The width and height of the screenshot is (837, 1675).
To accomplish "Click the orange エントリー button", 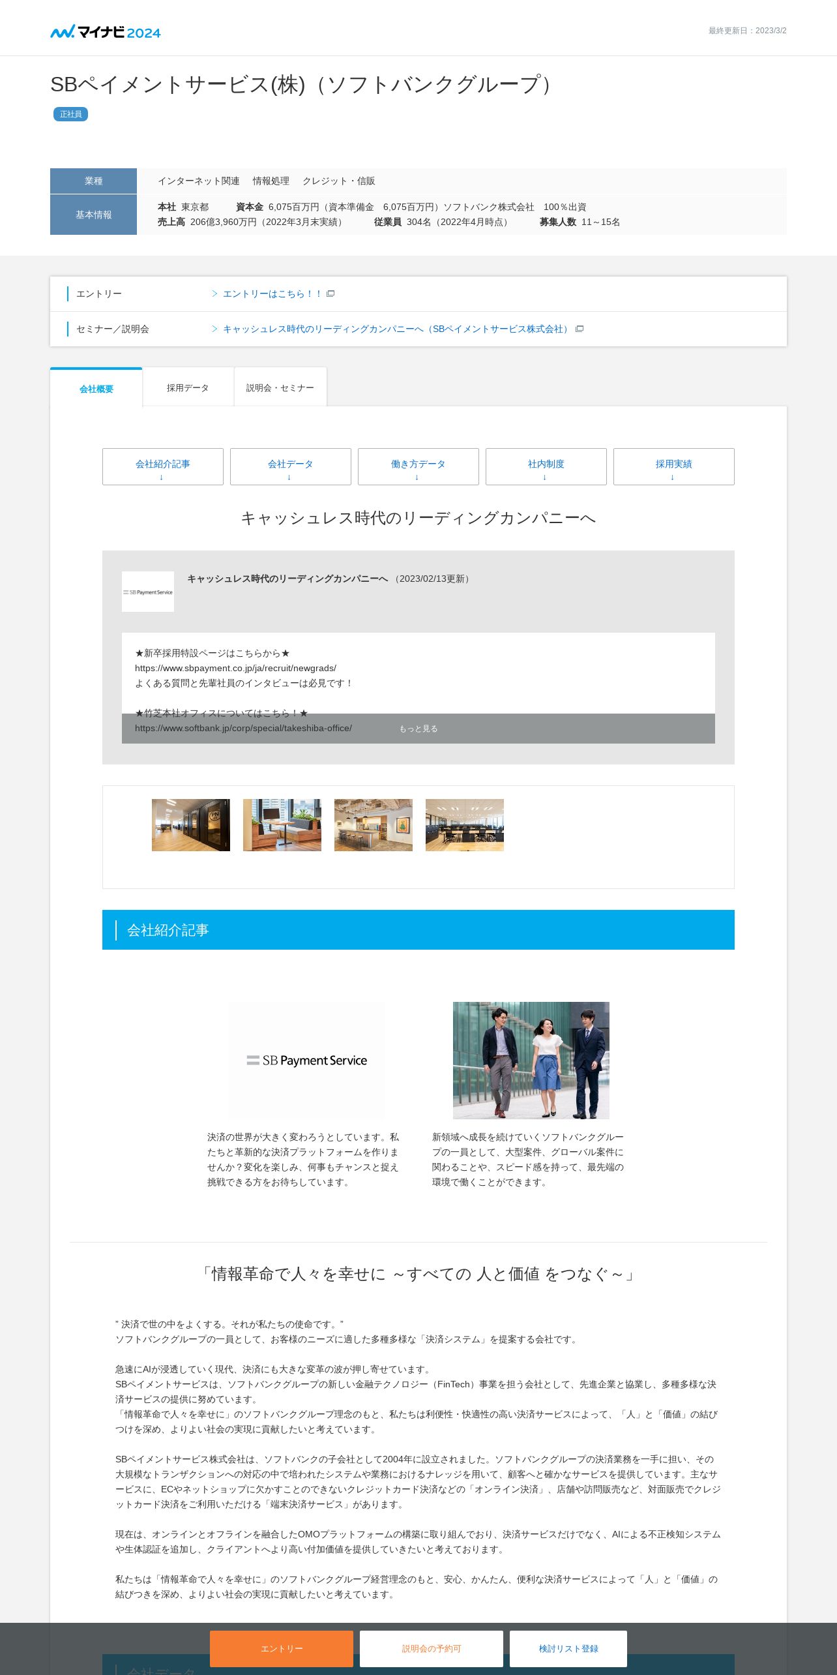I will 282,1648.
